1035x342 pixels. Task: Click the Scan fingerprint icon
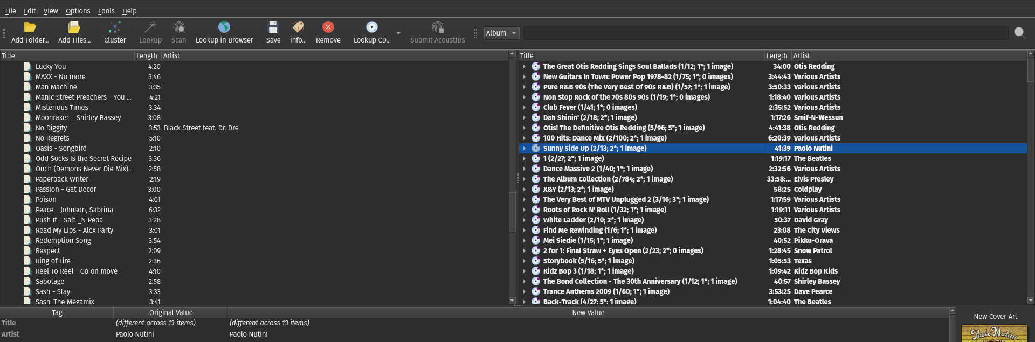tap(179, 27)
